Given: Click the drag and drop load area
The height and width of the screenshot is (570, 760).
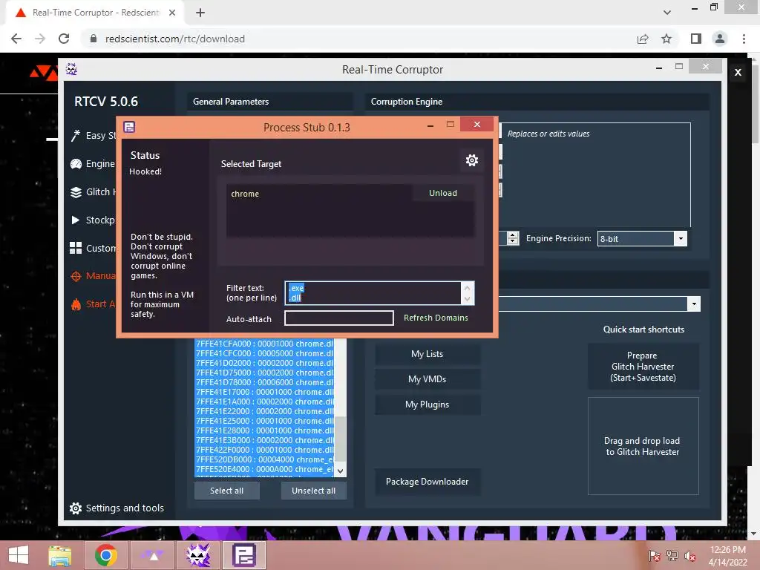Looking at the screenshot, I should [x=643, y=446].
